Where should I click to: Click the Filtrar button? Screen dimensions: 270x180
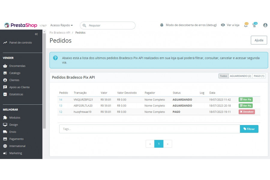[x=249, y=129]
